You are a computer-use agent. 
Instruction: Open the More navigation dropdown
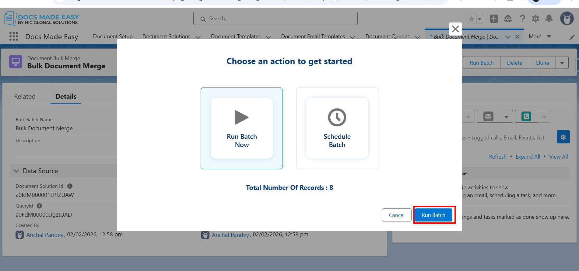pyautogui.click(x=540, y=36)
